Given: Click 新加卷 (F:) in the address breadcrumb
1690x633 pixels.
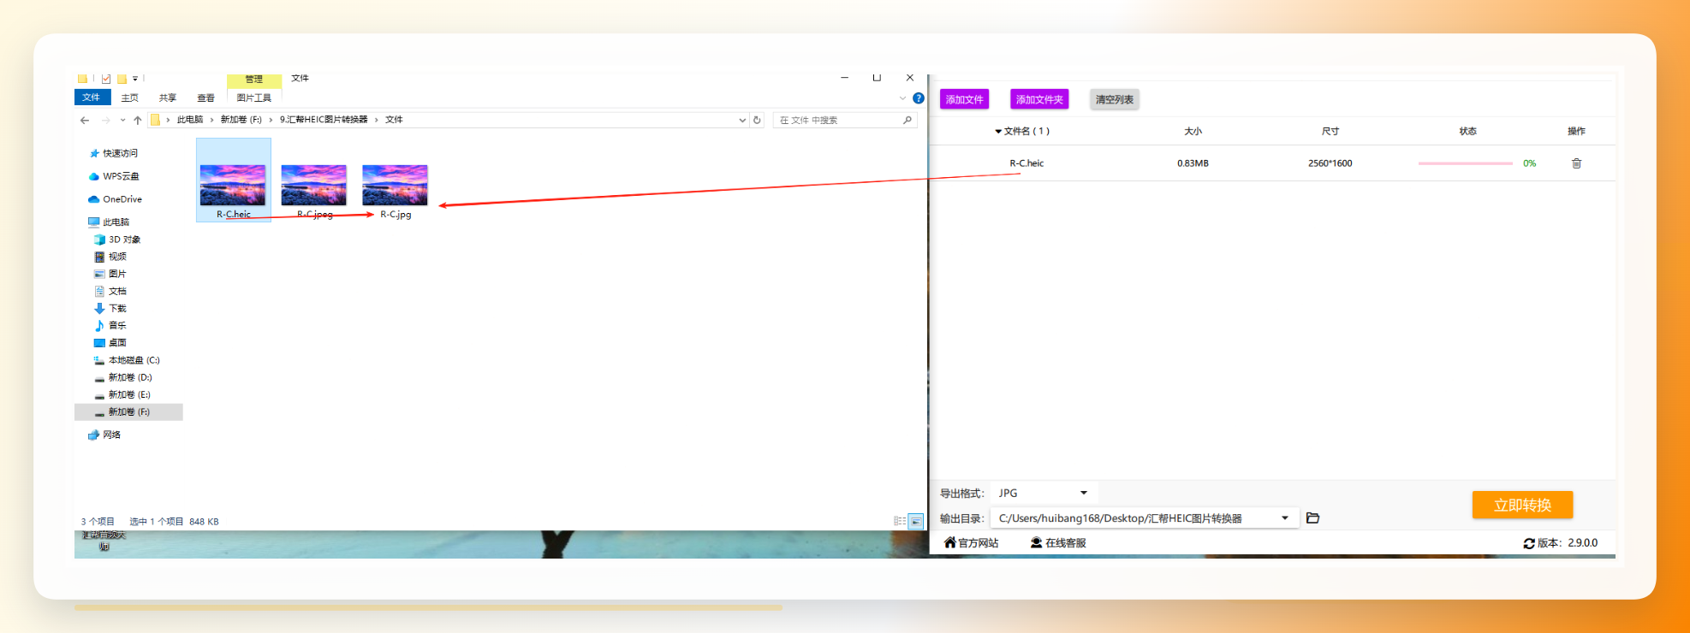Looking at the screenshot, I should point(241,120).
